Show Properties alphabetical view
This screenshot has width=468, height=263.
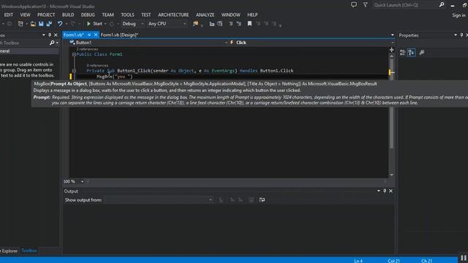411,53
